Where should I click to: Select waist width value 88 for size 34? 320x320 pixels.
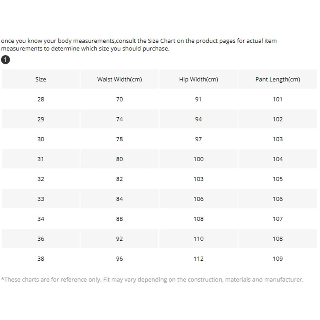click(x=120, y=219)
